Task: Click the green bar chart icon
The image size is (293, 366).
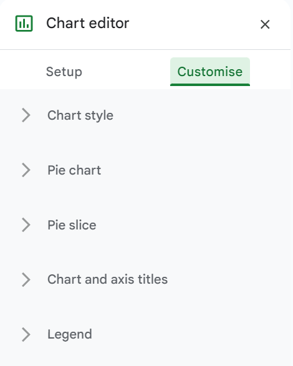Action: click(x=24, y=23)
